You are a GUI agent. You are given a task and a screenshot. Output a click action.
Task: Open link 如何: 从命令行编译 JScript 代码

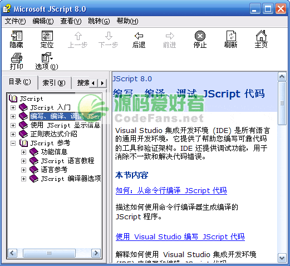point(171,190)
